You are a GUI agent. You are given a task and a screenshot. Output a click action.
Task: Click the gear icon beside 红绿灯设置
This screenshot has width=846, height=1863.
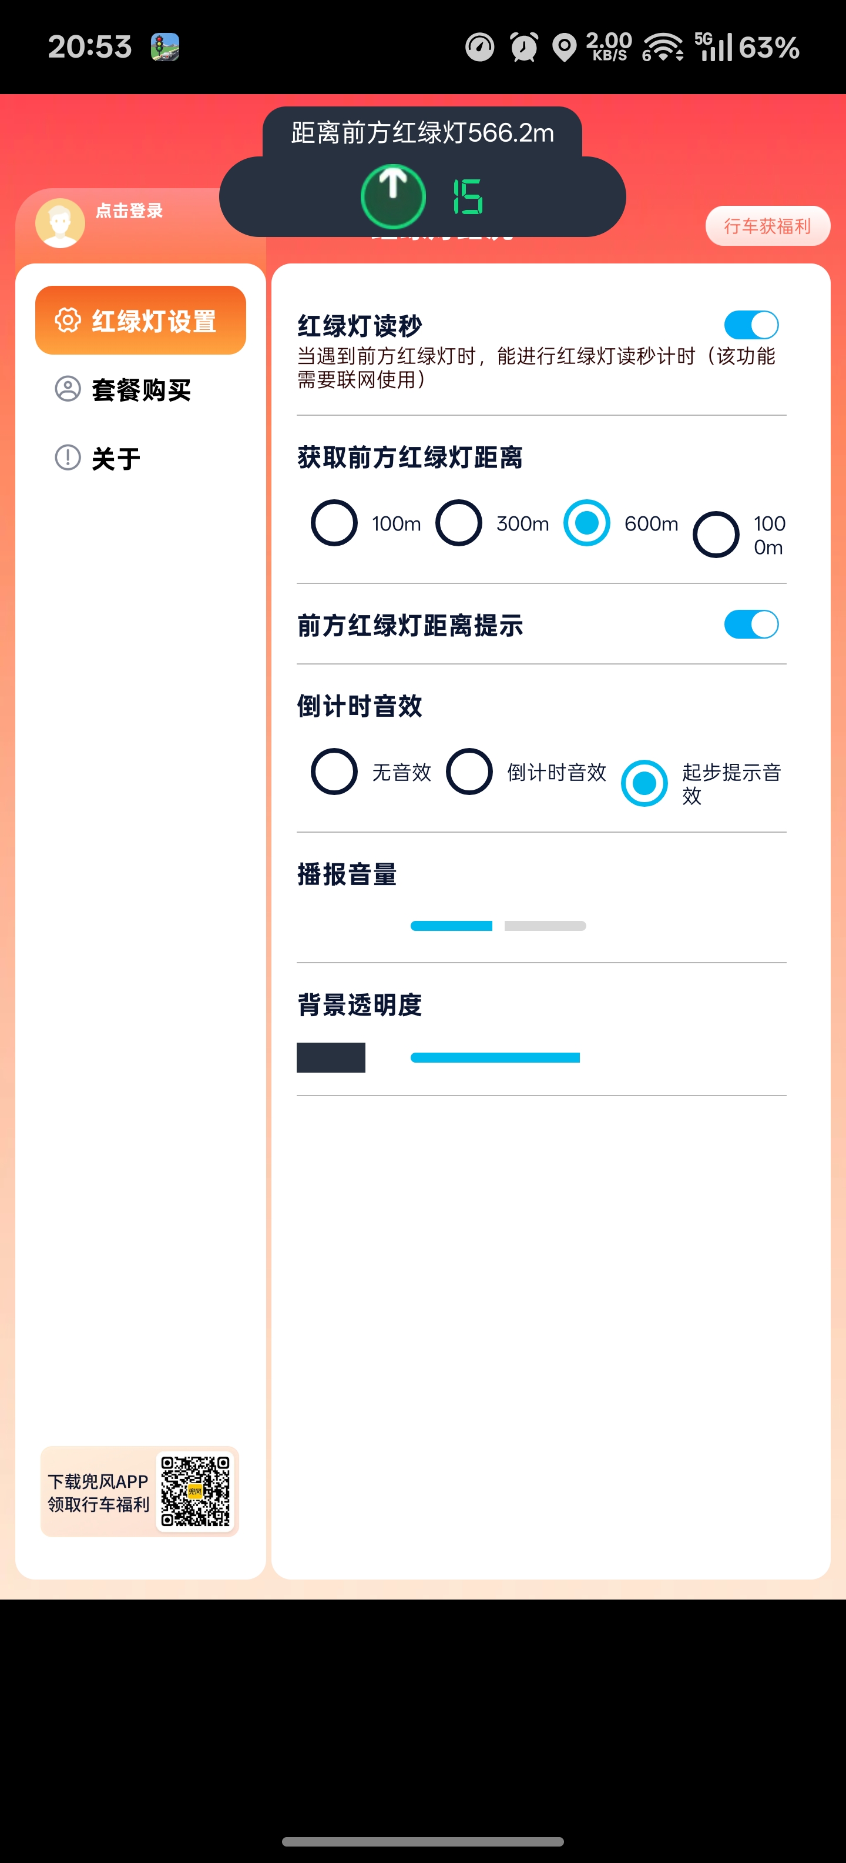click(68, 320)
